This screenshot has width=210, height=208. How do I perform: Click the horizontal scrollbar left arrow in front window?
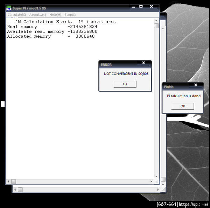pyautogui.click(x=8, y=181)
